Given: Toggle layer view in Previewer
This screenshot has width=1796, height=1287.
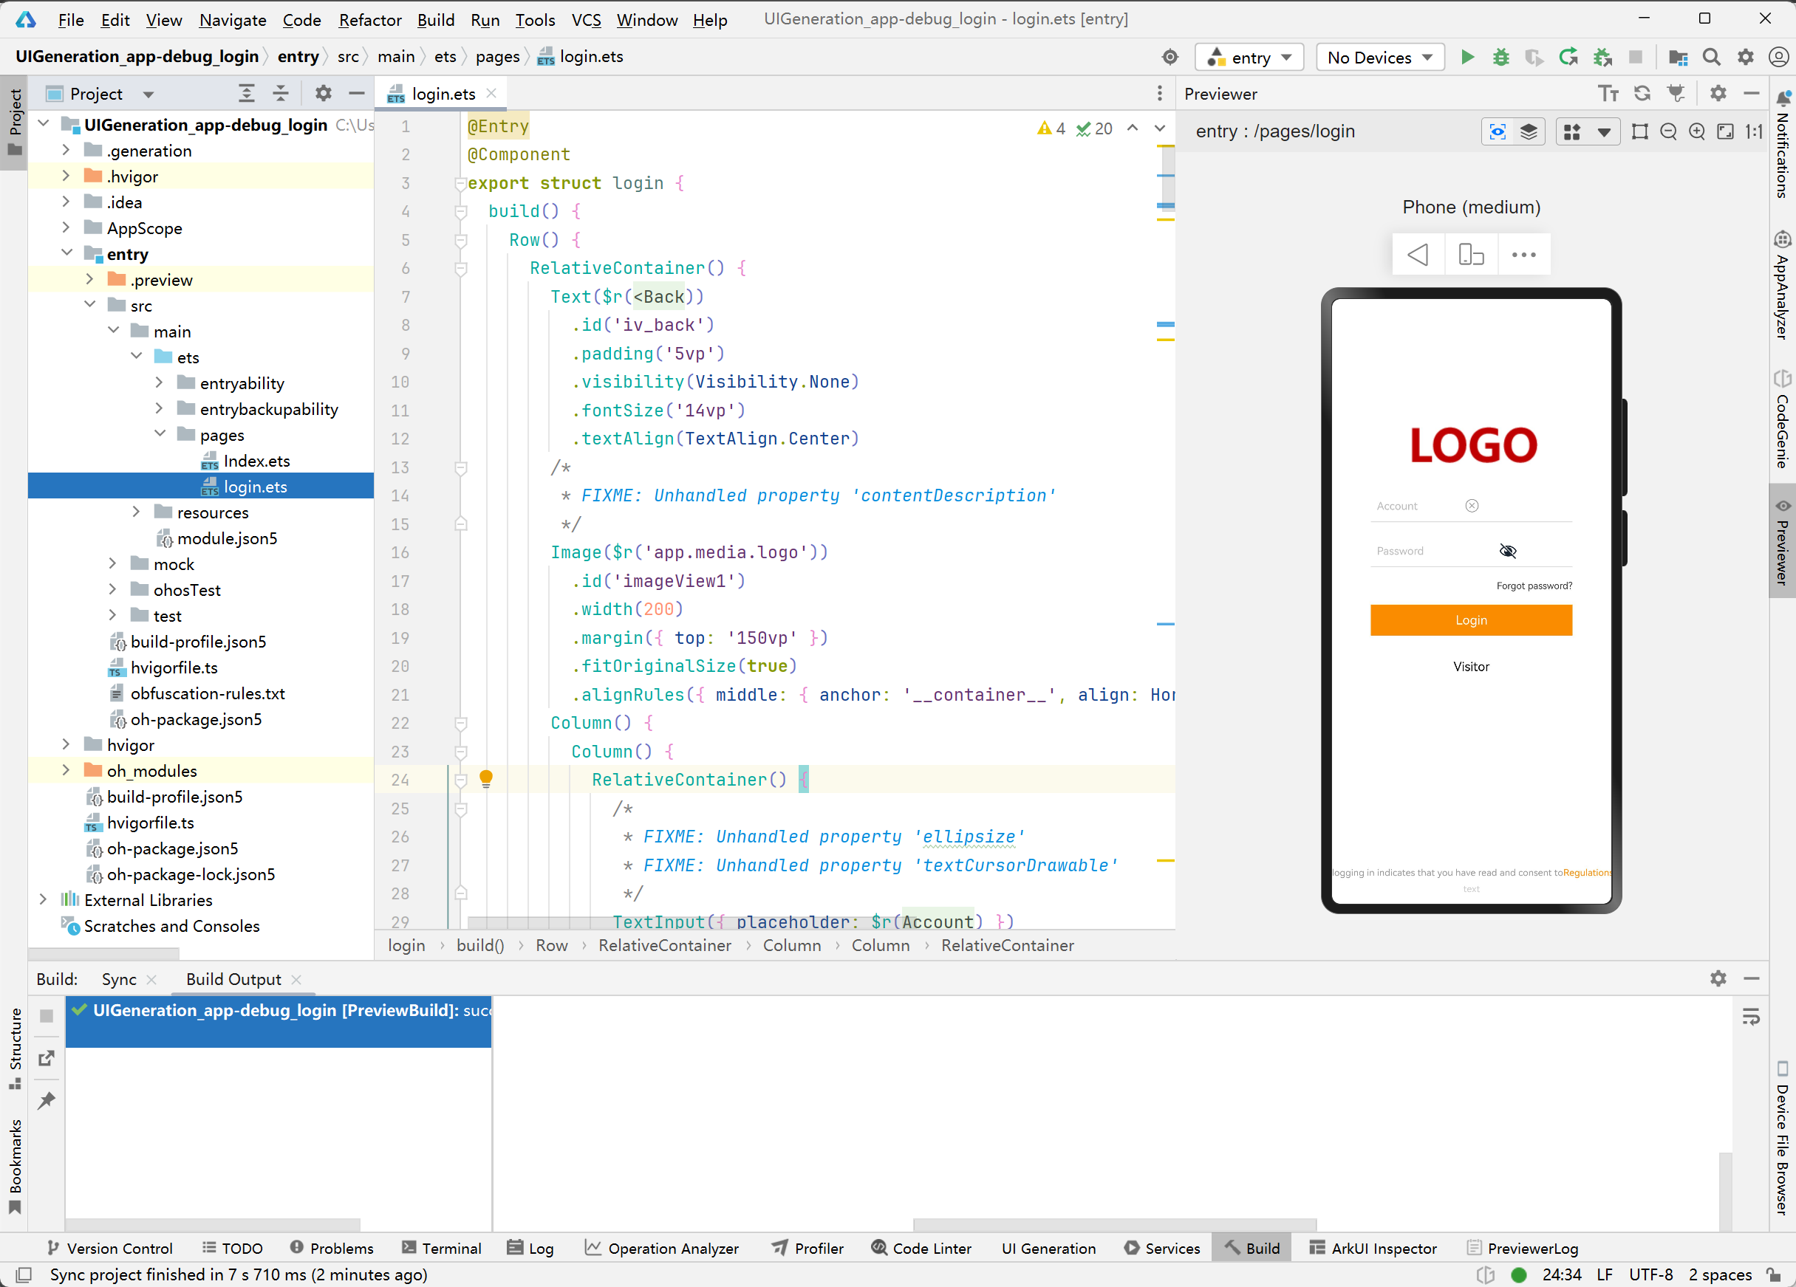Looking at the screenshot, I should pos(1529,131).
